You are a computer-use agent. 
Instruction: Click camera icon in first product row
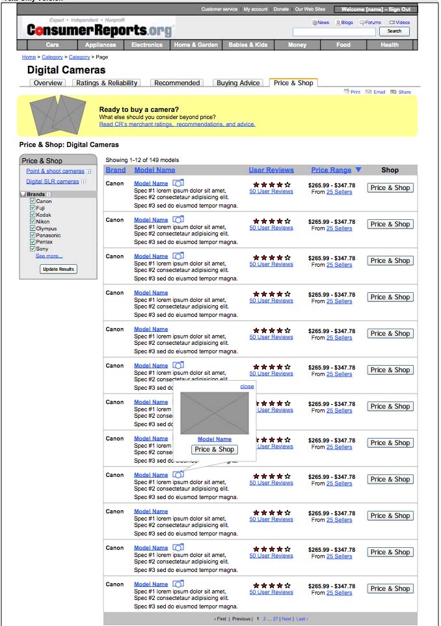coord(178,183)
